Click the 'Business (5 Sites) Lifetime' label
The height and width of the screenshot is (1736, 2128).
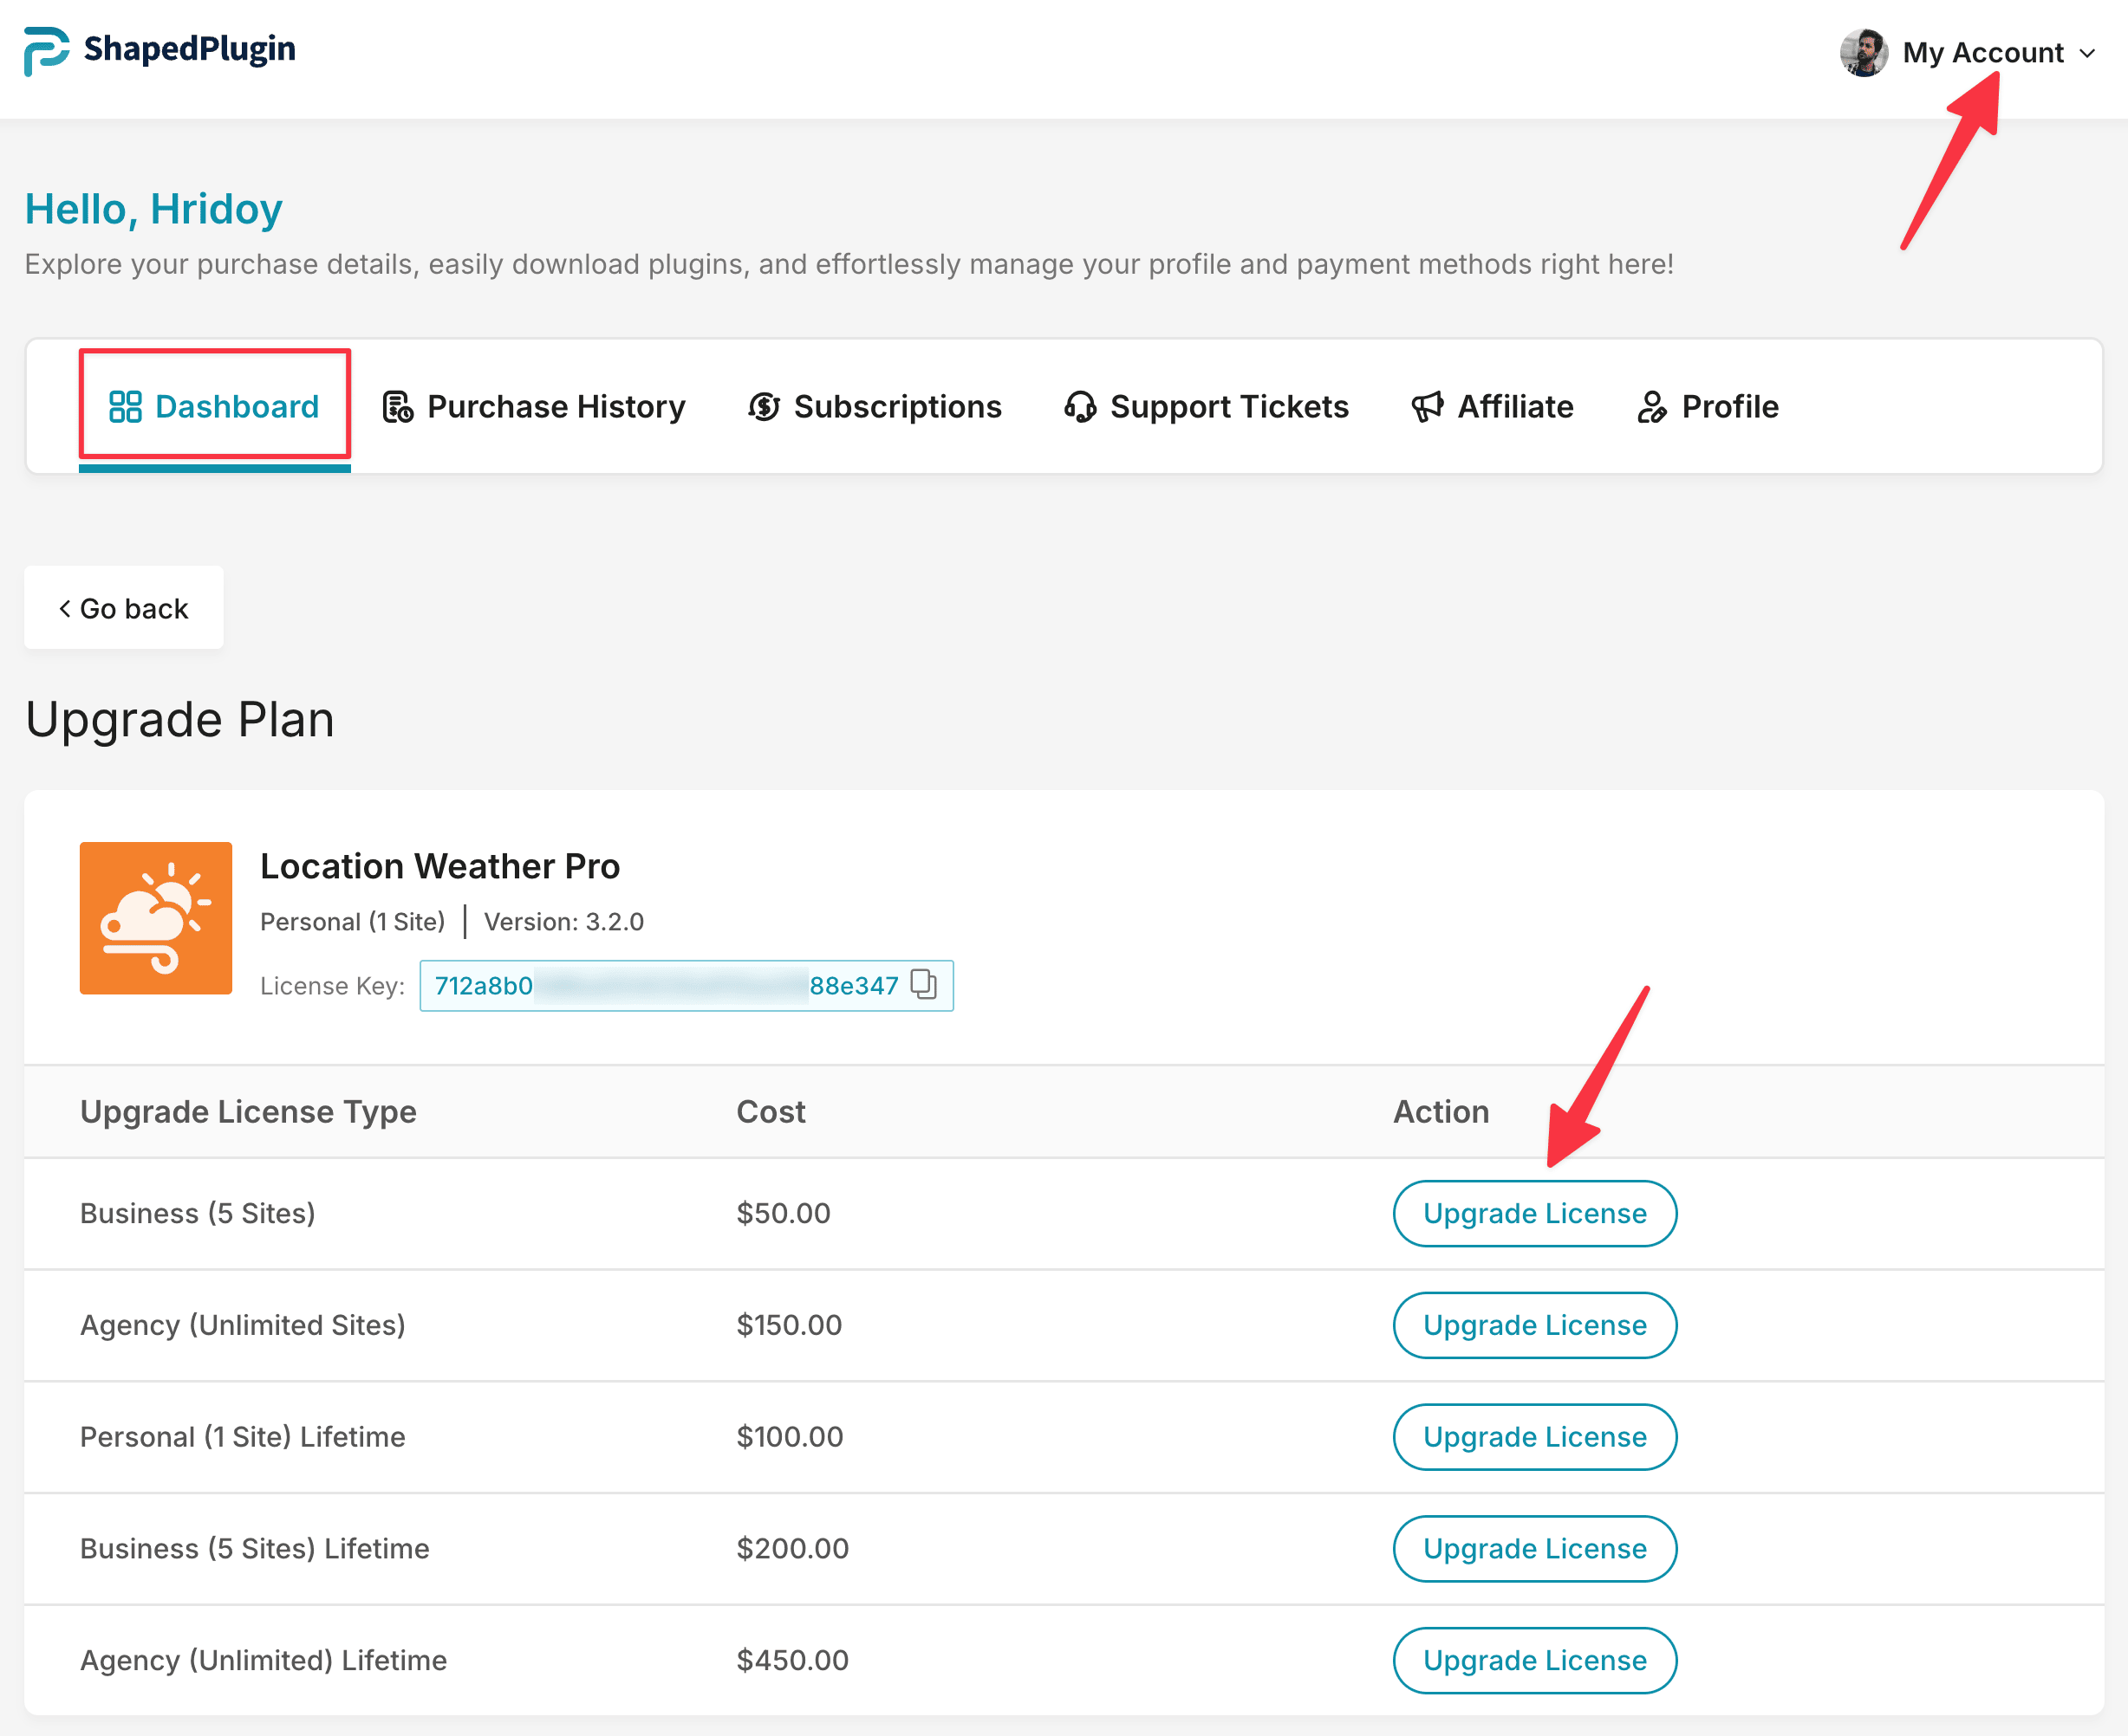pos(255,1549)
